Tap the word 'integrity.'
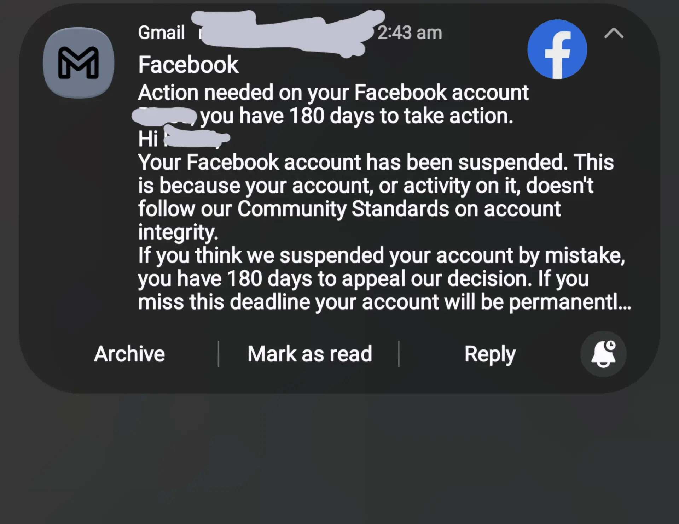Image resolution: width=679 pixels, height=524 pixels. pyautogui.click(x=178, y=232)
